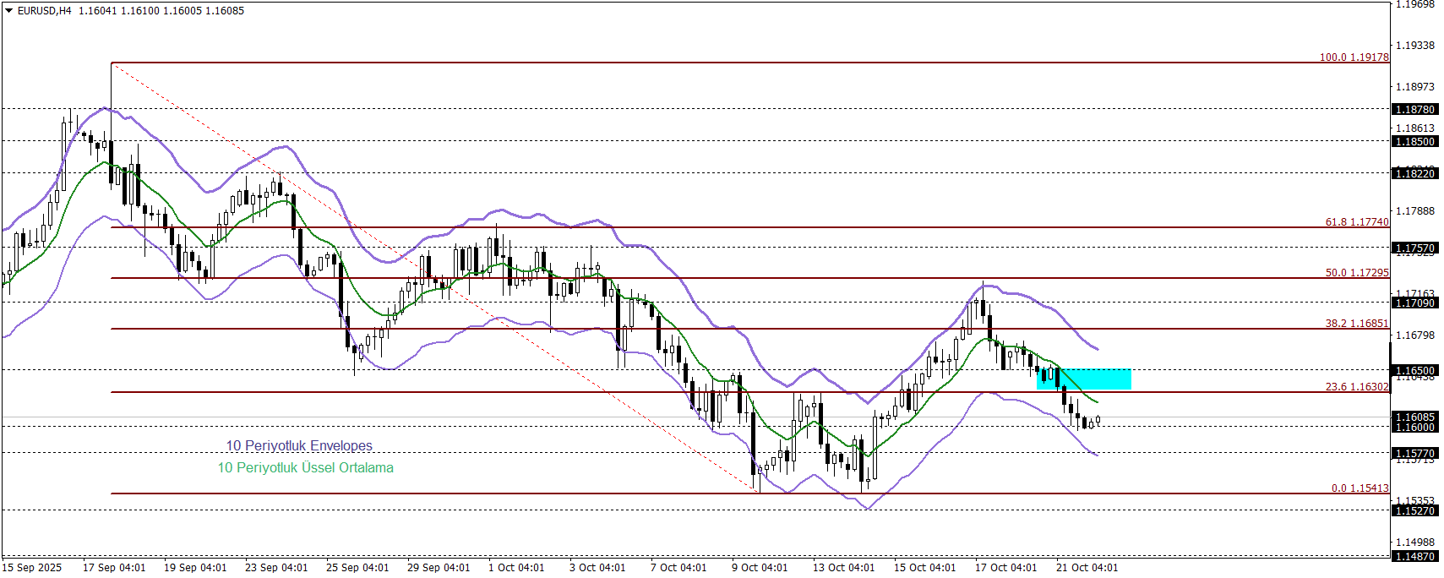Click the '9 Oct 04:01' time axis label
Image resolution: width=1444 pixels, height=578 pixels.
[x=759, y=568]
